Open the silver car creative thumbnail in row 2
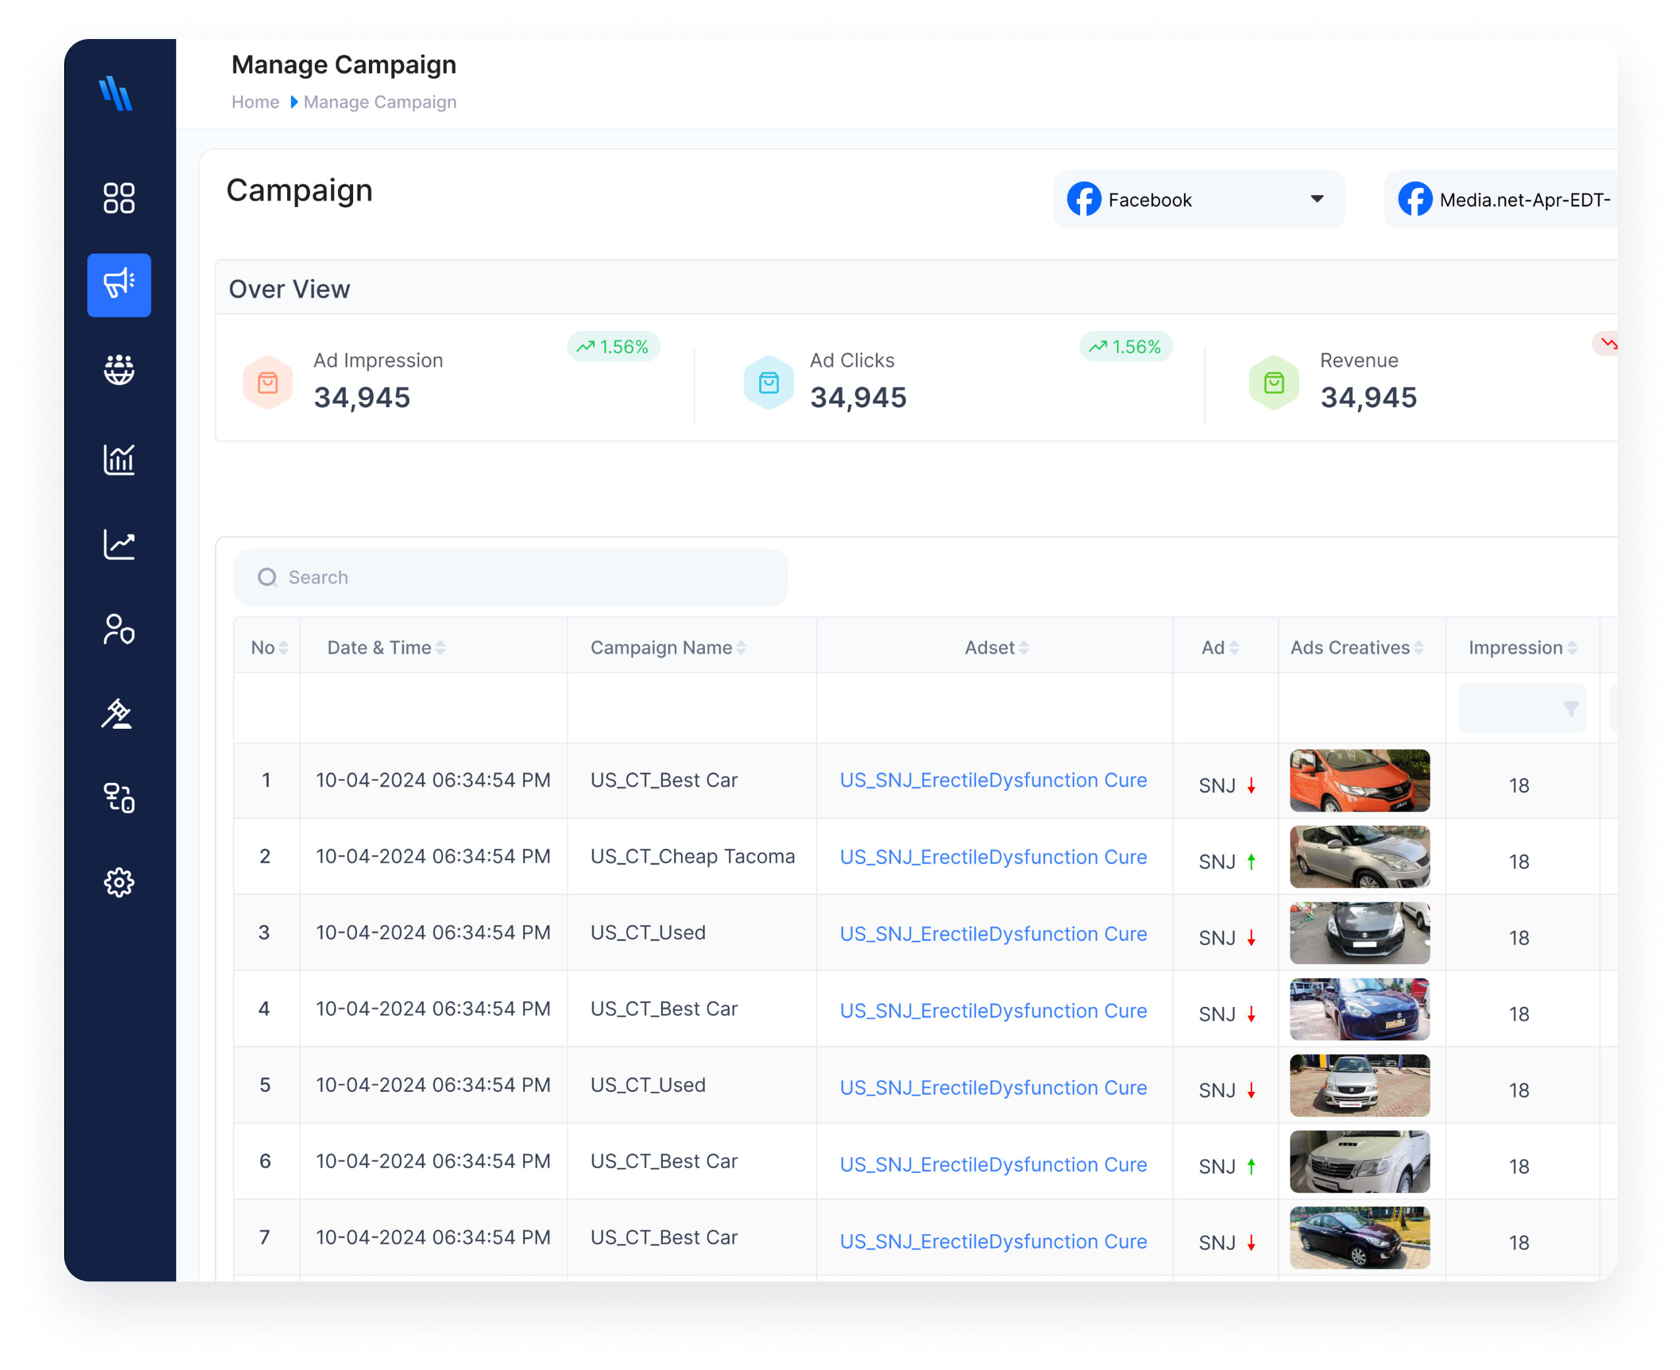This screenshot has height=1370, width=1680. (x=1360, y=857)
